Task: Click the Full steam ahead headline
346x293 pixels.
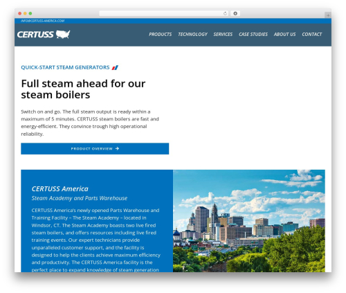Action: click(83, 89)
